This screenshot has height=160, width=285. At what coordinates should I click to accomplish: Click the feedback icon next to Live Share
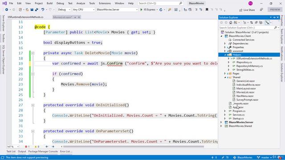click(x=261, y=10)
